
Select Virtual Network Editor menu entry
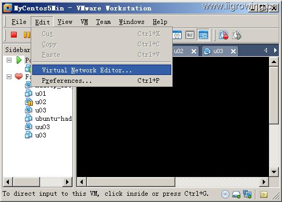tap(102, 70)
